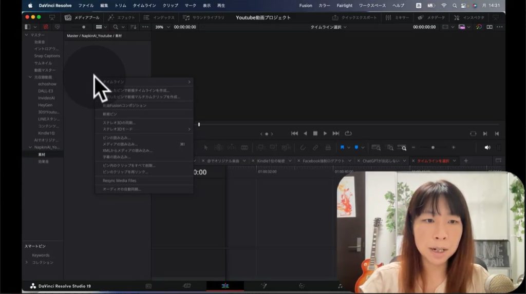Click the Play button in viewer transport
Image resolution: width=526 pixels, height=294 pixels.
tap(325, 133)
